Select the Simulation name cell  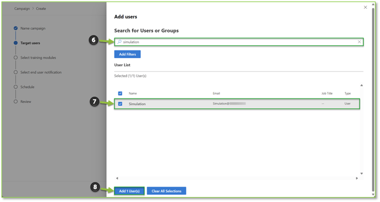[137, 104]
